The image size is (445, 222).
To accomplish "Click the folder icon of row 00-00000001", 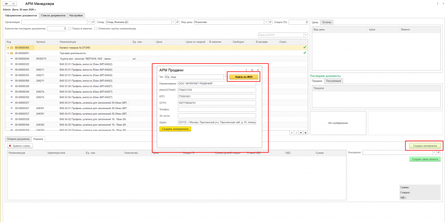I will [x=12, y=53].
